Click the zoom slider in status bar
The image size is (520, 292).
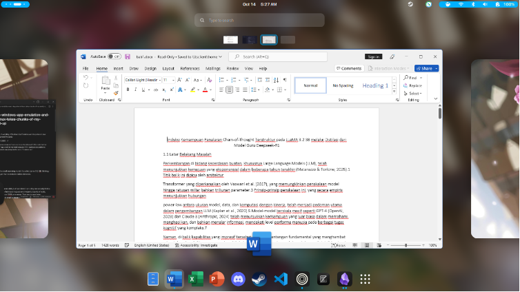coord(408,244)
